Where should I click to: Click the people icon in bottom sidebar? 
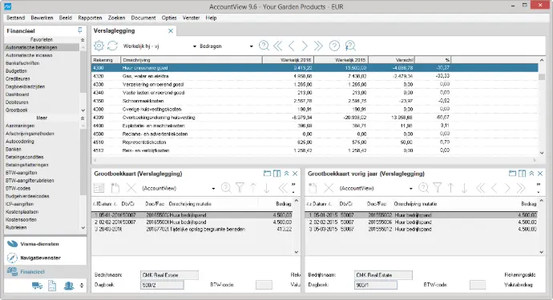[69, 286]
